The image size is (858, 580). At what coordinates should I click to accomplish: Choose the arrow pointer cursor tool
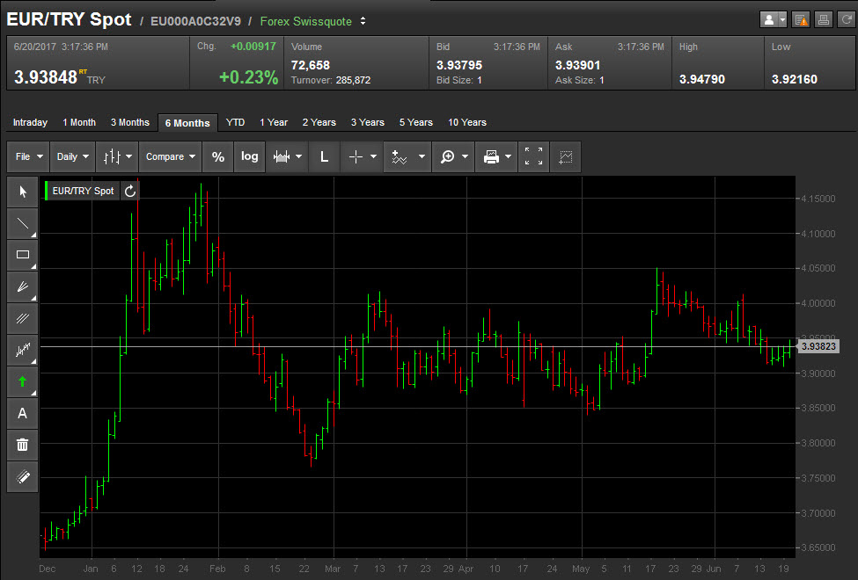[x=23, y=192]
